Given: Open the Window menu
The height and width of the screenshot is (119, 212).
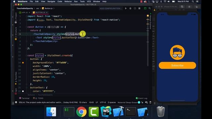Looking at the screenshot, I should coord(96,1).
